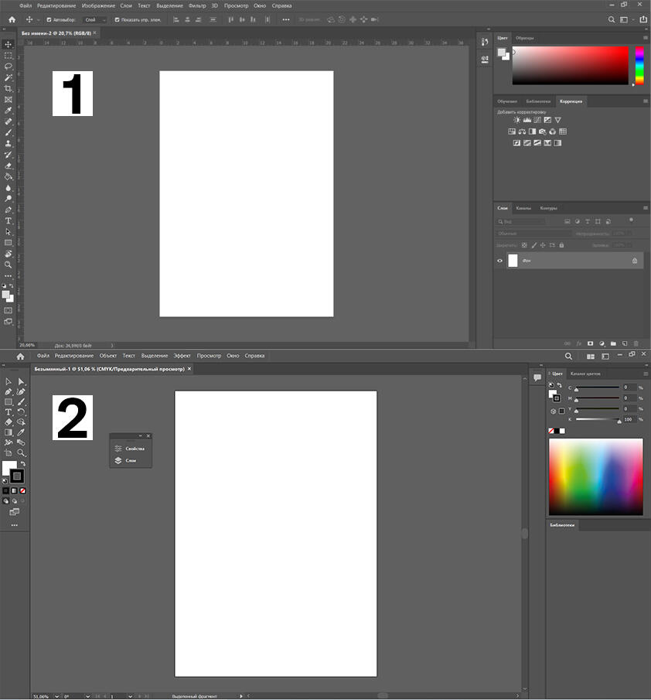This screenshot has height=700, width=651.
Task: Select the Selection tool in Illustrator toolbar
Action: (x=9, y=381)
